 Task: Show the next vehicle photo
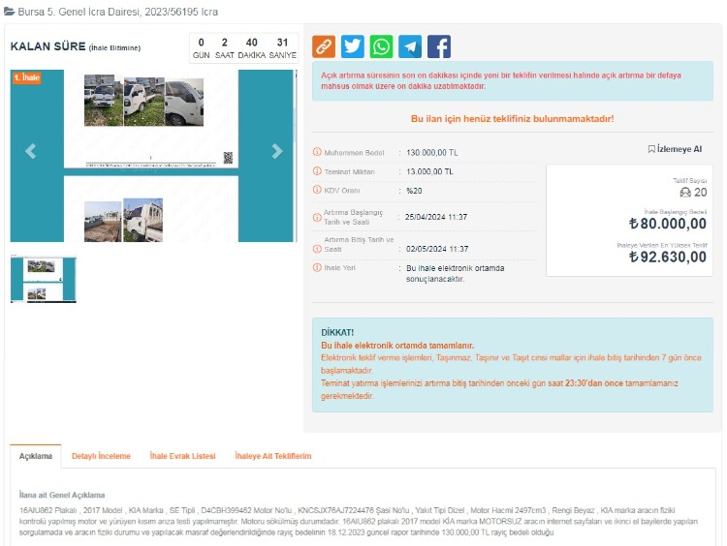pyautogui.click(x=277, y=151)
